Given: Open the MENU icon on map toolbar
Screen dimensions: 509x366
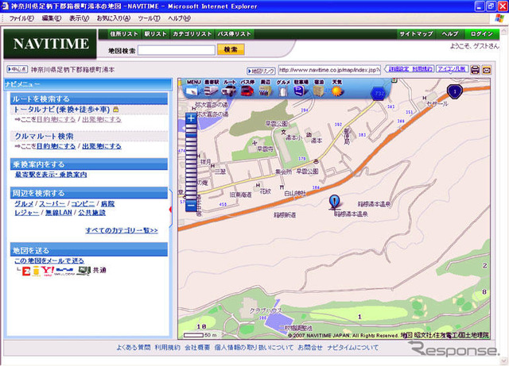Looking at the screenshot, I should click(x=192, y=91).
